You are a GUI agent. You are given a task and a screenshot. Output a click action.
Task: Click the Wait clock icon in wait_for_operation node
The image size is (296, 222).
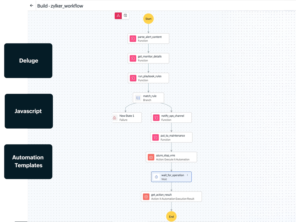pyautogui.click(x=156, y=177)
